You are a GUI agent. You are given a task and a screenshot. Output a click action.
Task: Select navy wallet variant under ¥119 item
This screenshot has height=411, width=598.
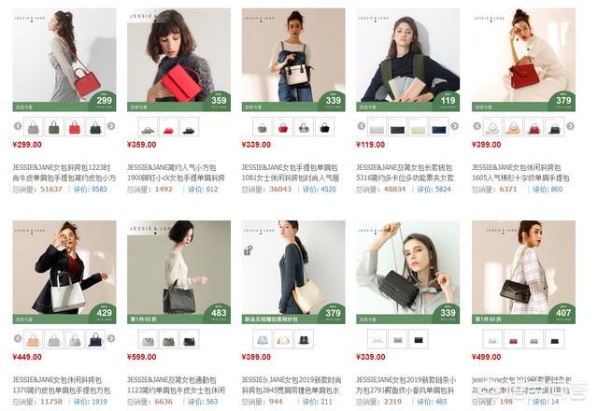[439, 127]
